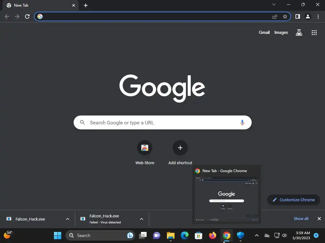This screenshot has height=243, width=325.
Task: Open the profile avatar menu
Action: coord(308,16)
